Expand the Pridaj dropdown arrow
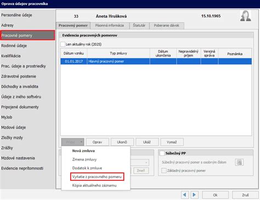260x200 pixels. (81, 142)
